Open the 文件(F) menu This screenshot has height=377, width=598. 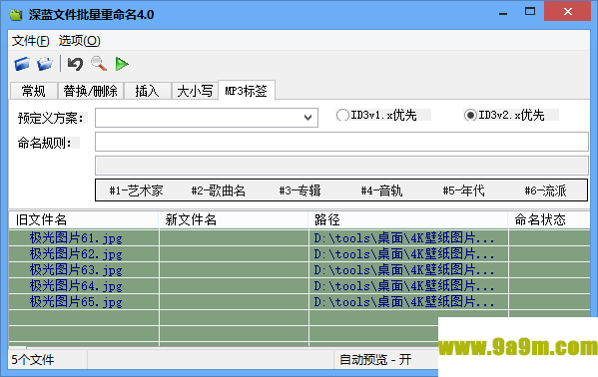tap(31, 41)
